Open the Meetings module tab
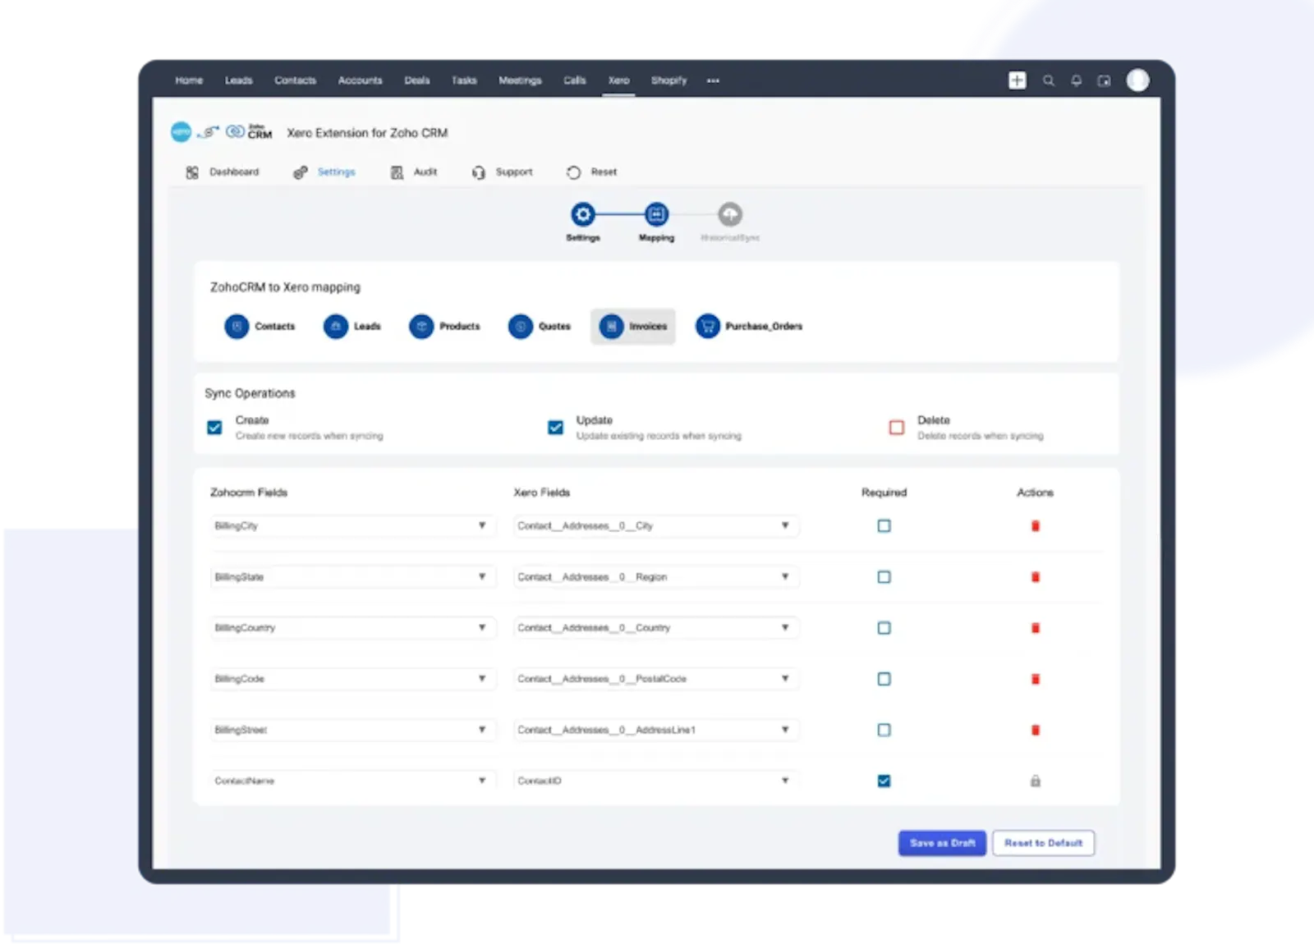The width and height of the screenshot is (1314, 944). 520,80
